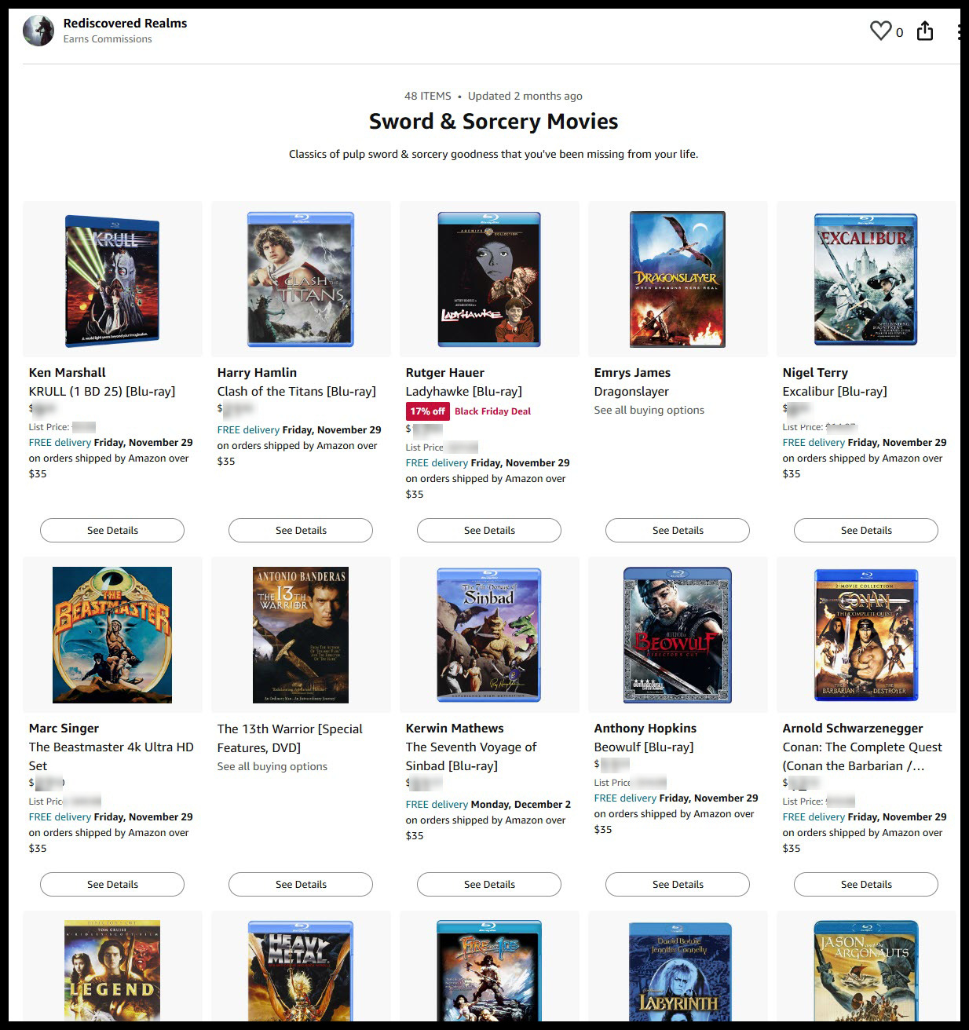969x1030 pixels.
Task: Open the Ladyhawke Blu-ray cover image
Action: [x=489, y=279]
